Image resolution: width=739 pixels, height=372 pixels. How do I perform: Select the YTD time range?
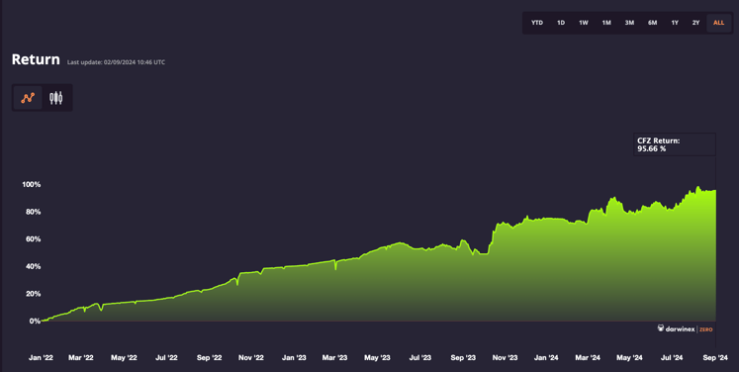click(537, 23)
